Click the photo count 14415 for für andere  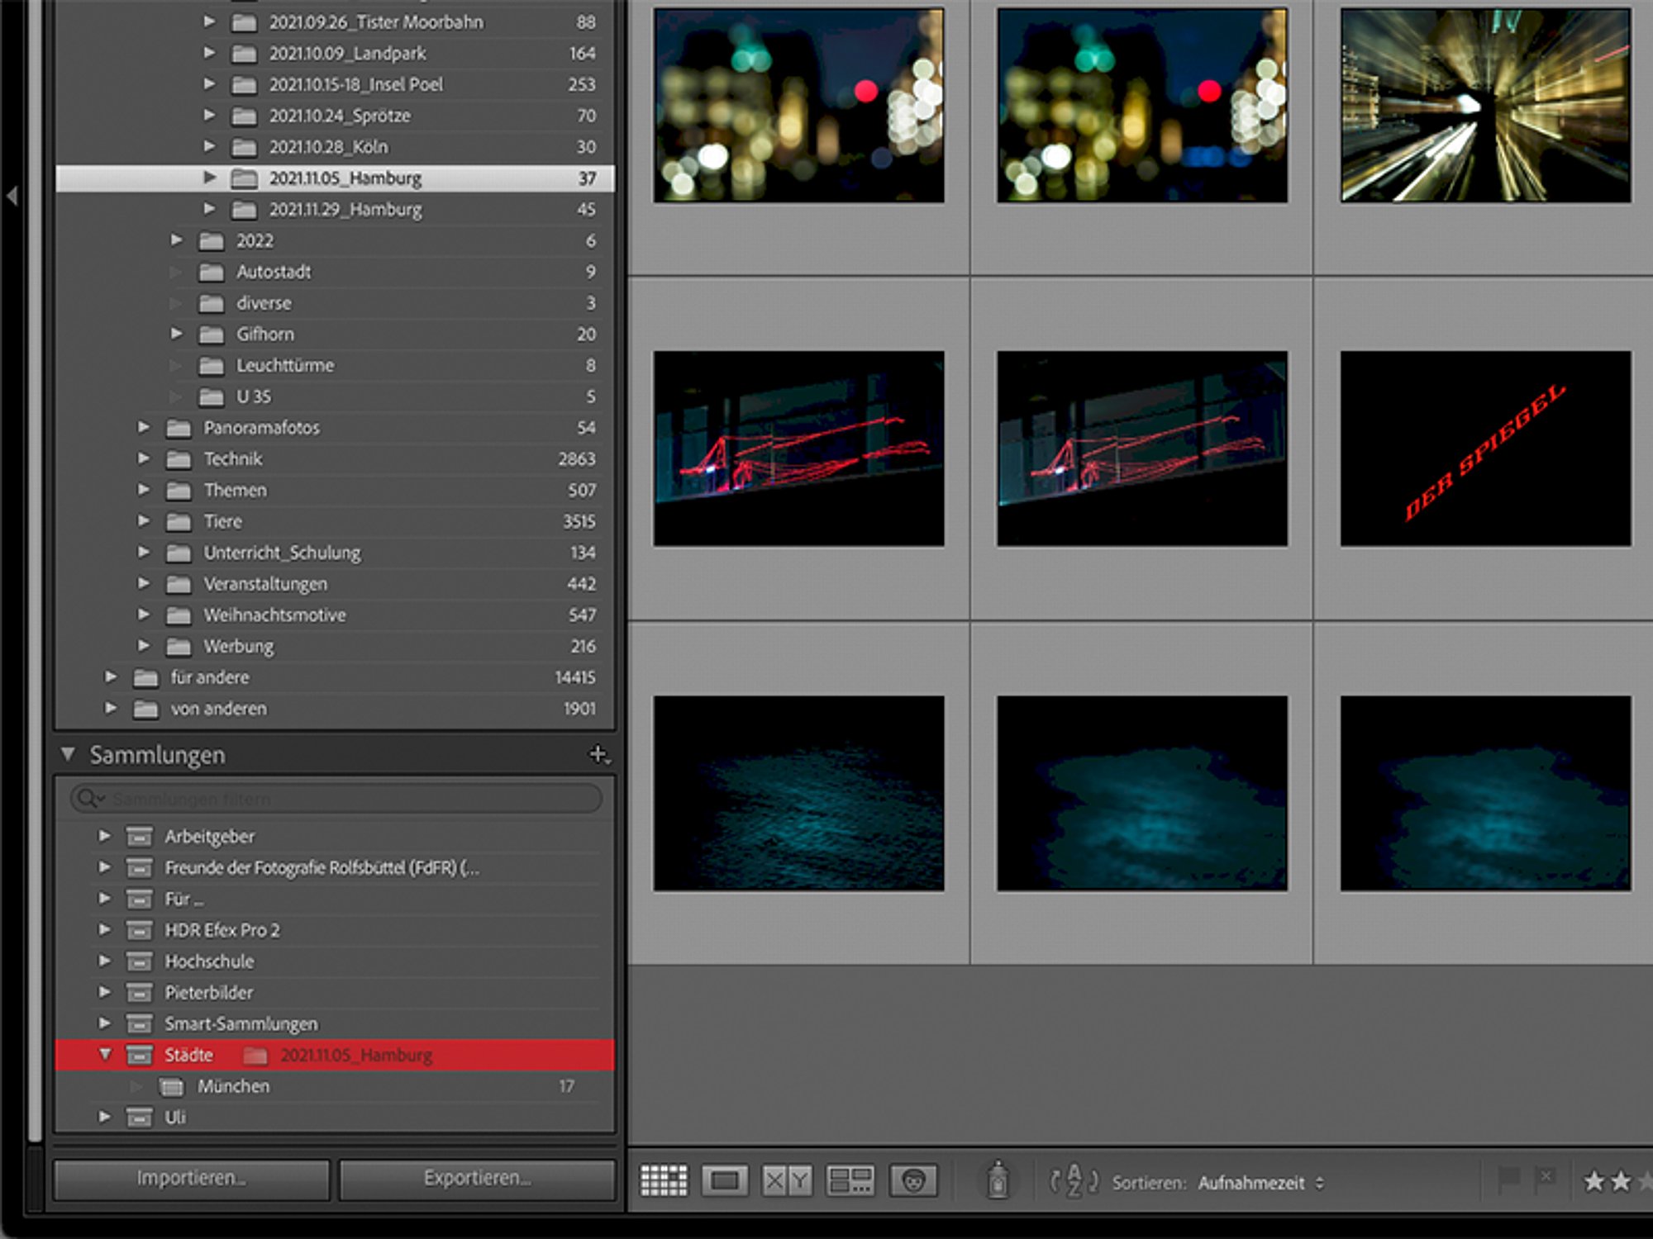click(575, 677)
